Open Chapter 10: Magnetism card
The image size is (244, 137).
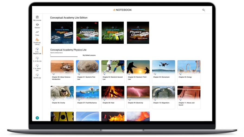[163, 97]
